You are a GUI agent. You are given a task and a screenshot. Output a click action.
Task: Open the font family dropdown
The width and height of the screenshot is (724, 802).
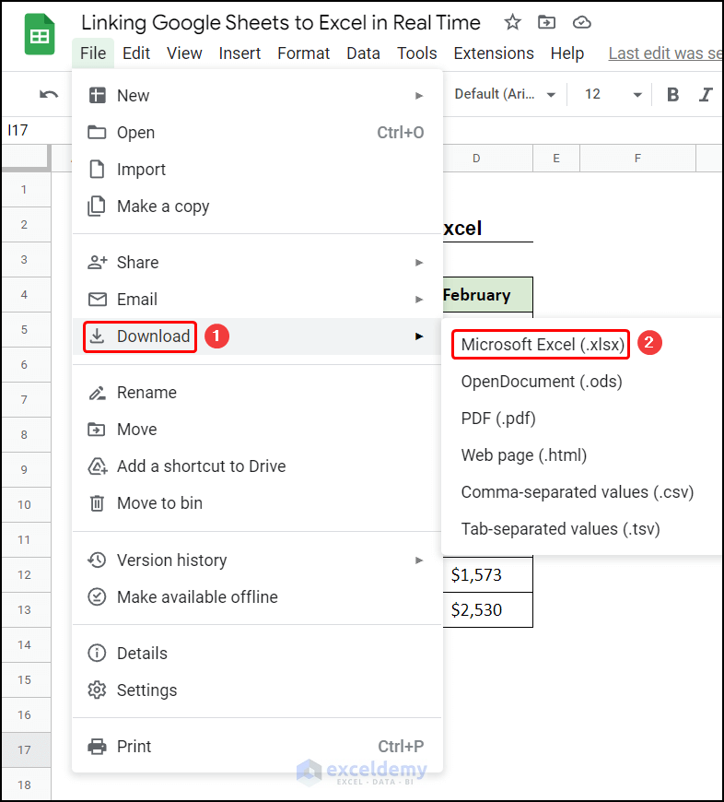pyautogui.click(x=505, y=94)
